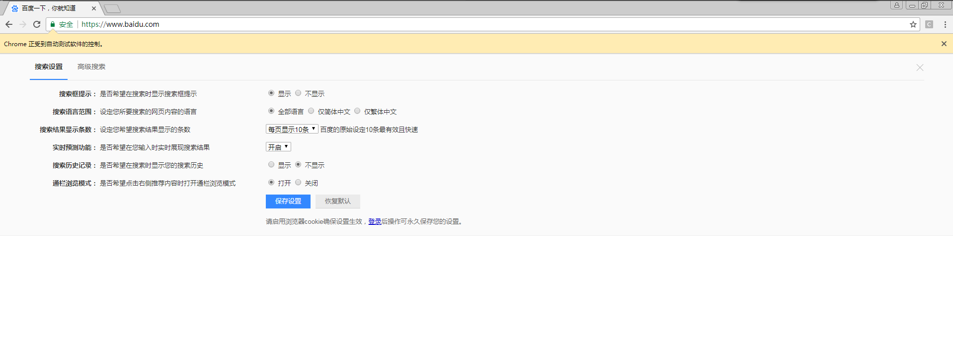Click the description 是否希望在搜索时显示您的搜索历史
Viewport: 953px width, 338px height.
point(152,165)
